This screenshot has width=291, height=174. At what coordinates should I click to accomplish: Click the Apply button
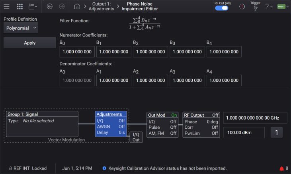(30, 43)
